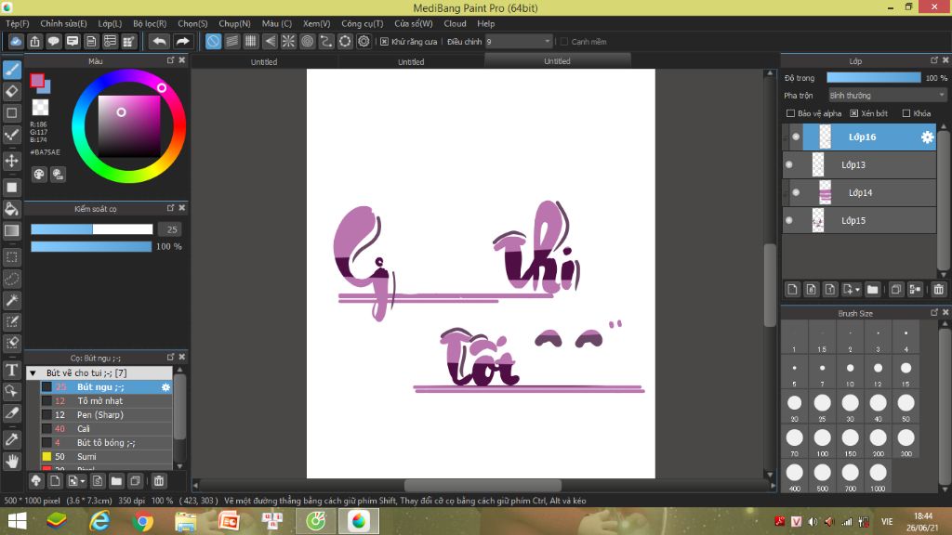Image resolution: width=952 pixels, height=535 pixels.
Task: Click the Undo arrow in toolbar
Action: pos(159,41)
